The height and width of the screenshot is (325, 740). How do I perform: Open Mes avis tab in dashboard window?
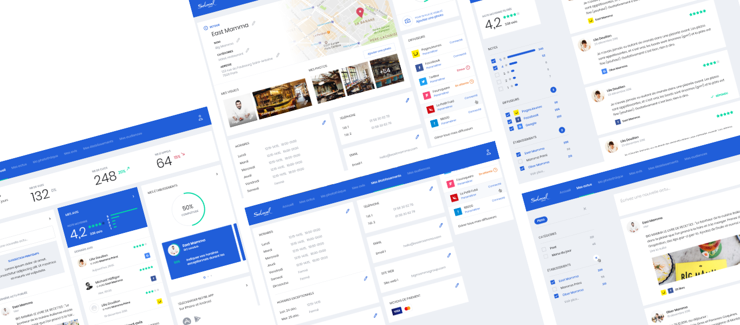[x=70, y=152]
